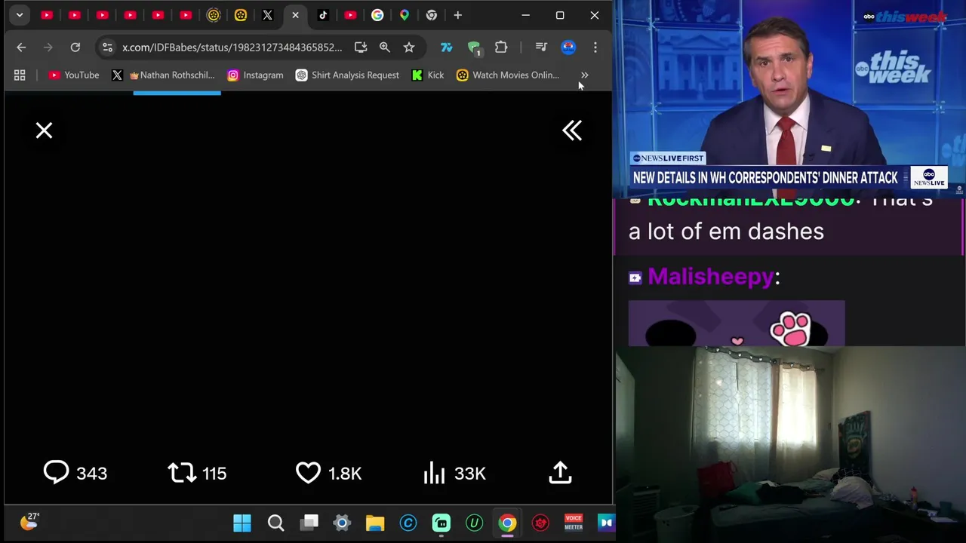The height and width of the screenshot is (543, 966).
Task: Click the Malisheepy chat username
Action: point(710,277)
